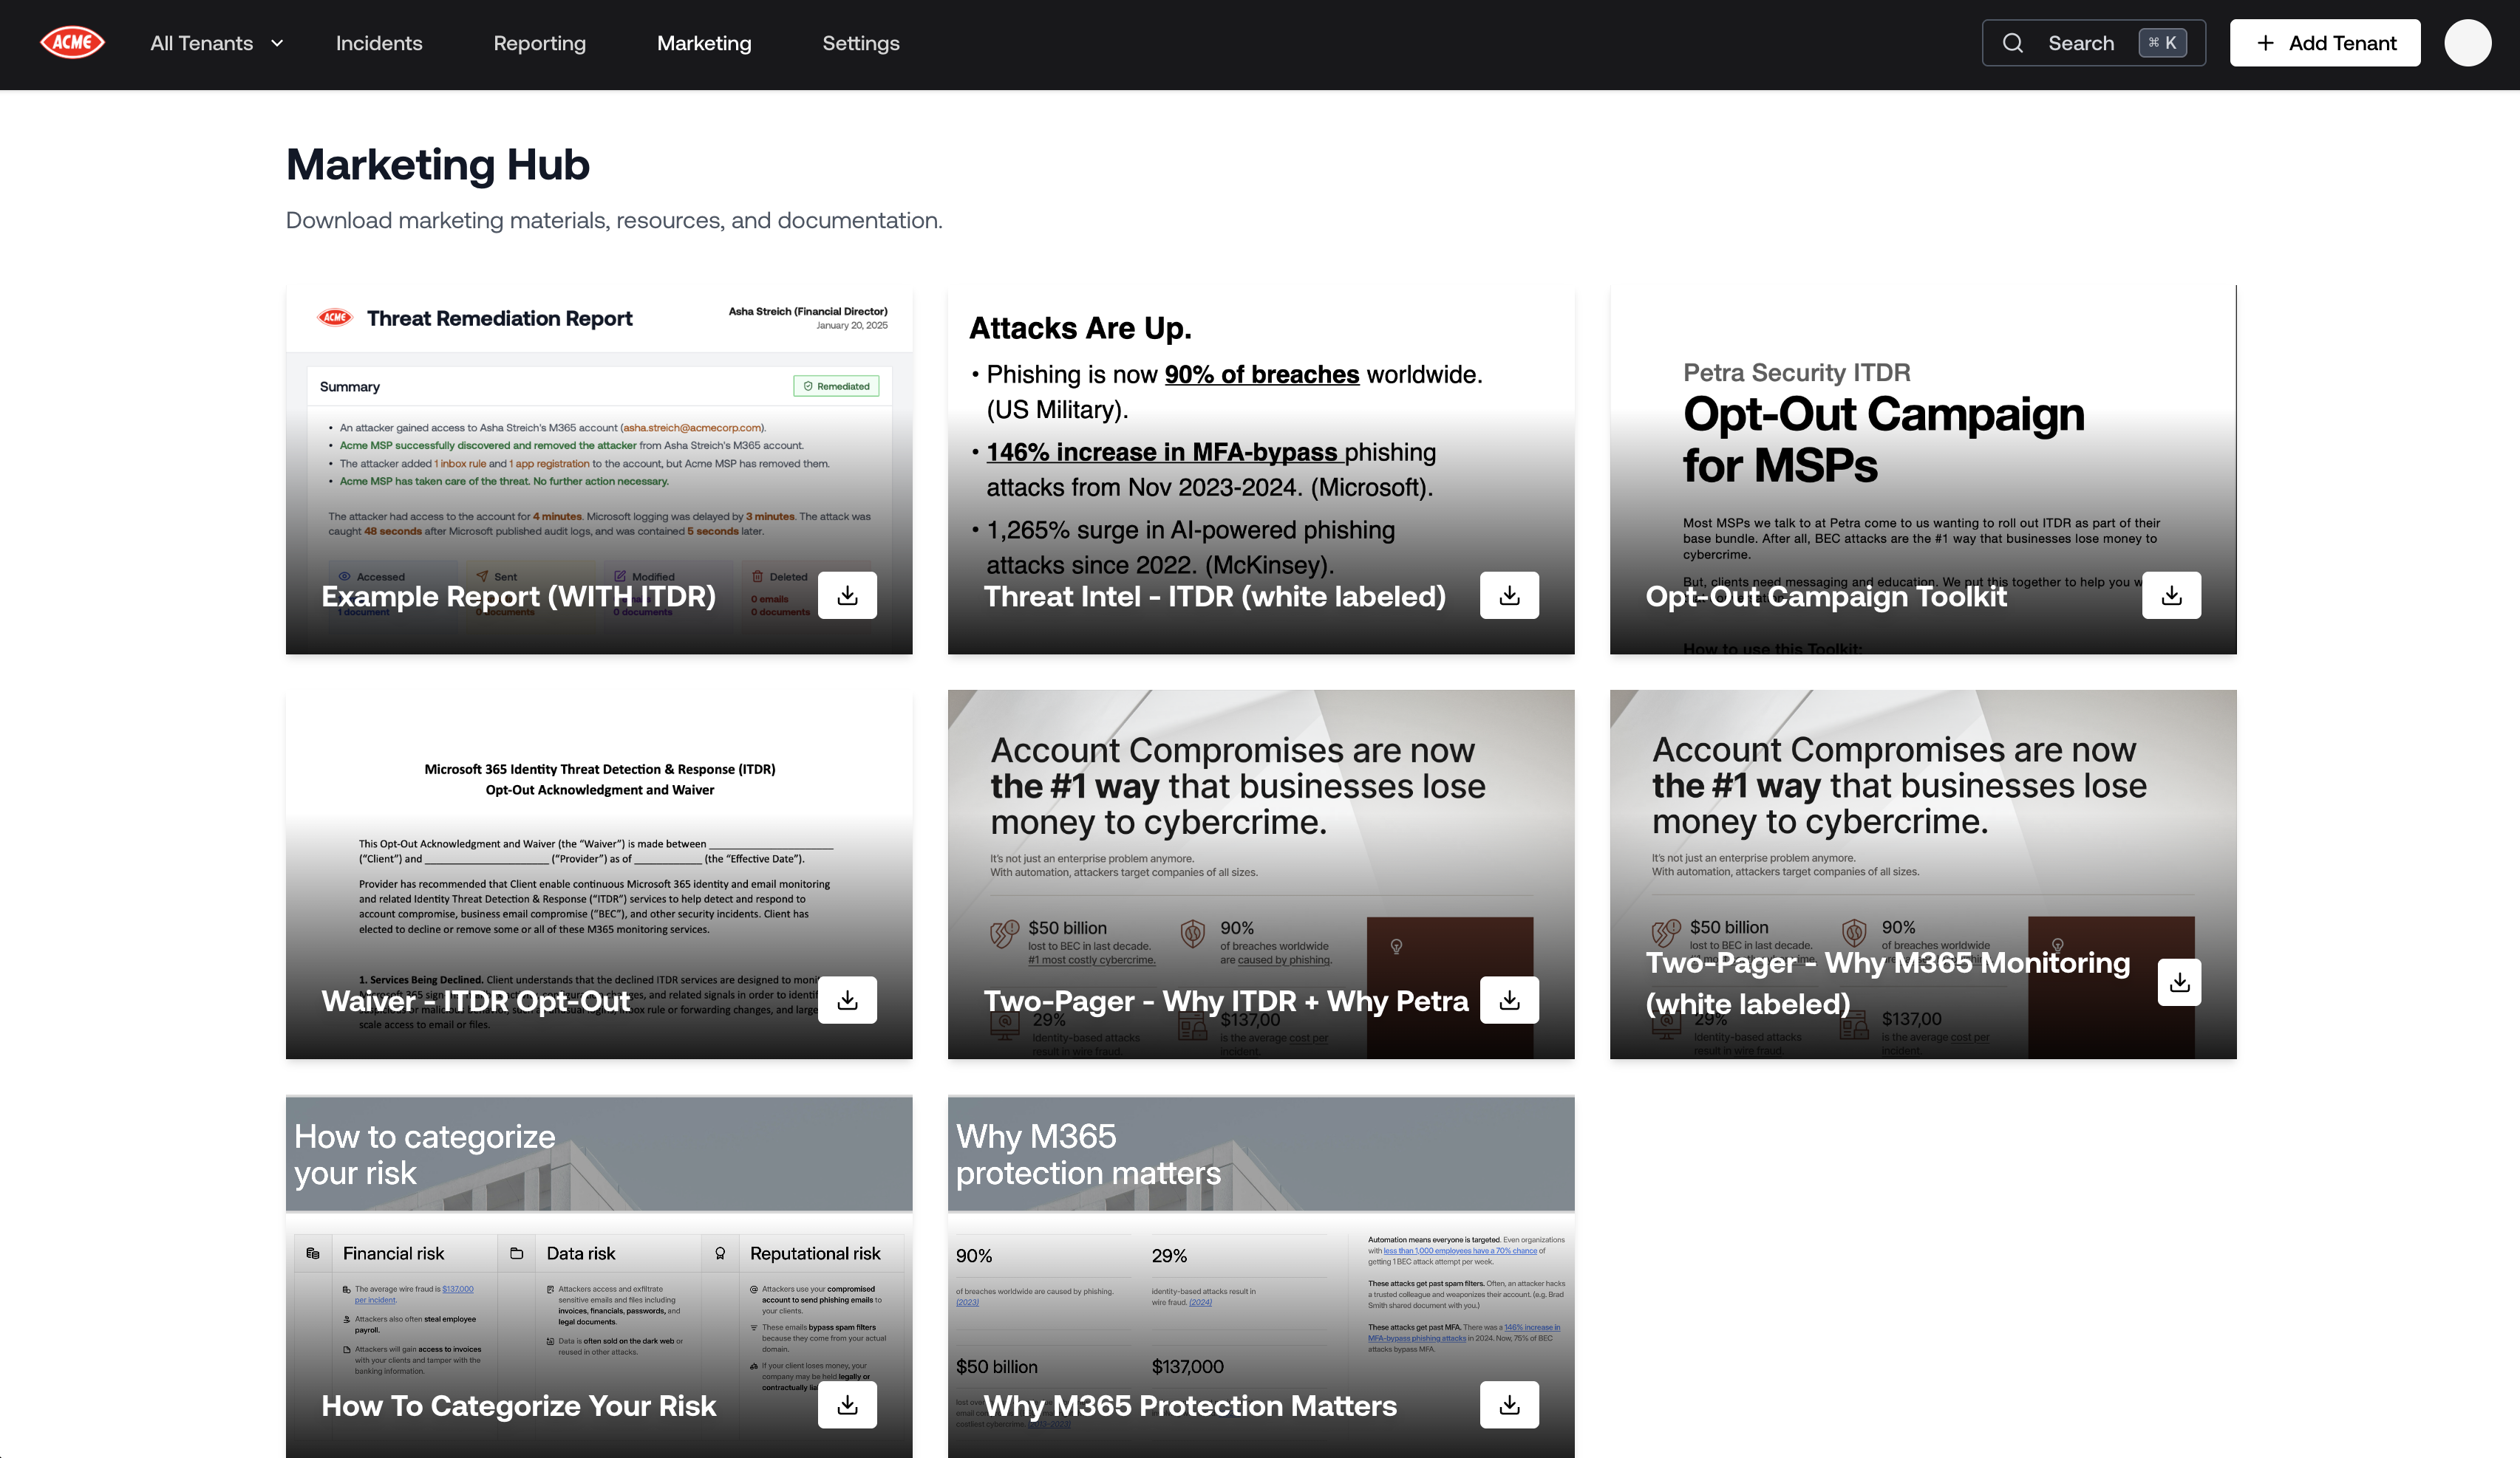The image size is (2520, 1458).
Task: Download the Example Report (WITH ITDR)
Action: tap(847, 595)
